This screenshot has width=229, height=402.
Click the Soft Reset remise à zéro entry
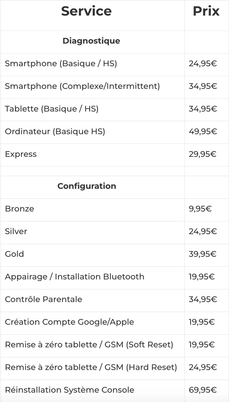(x=89, y=345)
